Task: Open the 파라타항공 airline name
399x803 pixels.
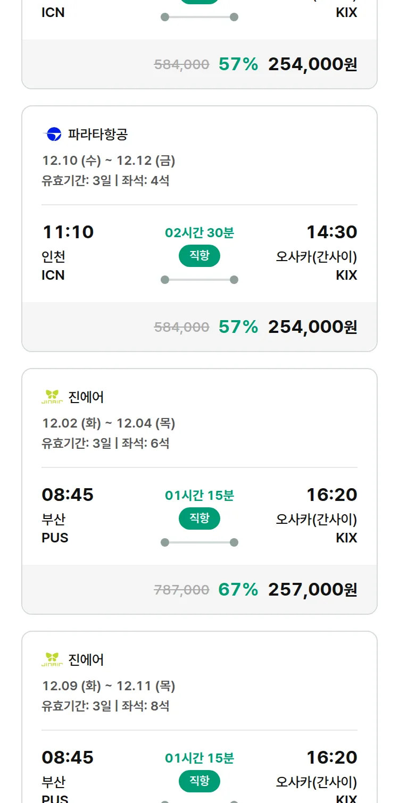Action: pos(98,135)
